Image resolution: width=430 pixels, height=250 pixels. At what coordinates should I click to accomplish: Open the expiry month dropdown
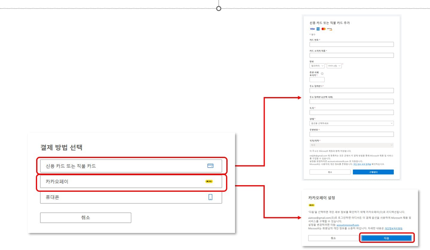coord(317,66)
